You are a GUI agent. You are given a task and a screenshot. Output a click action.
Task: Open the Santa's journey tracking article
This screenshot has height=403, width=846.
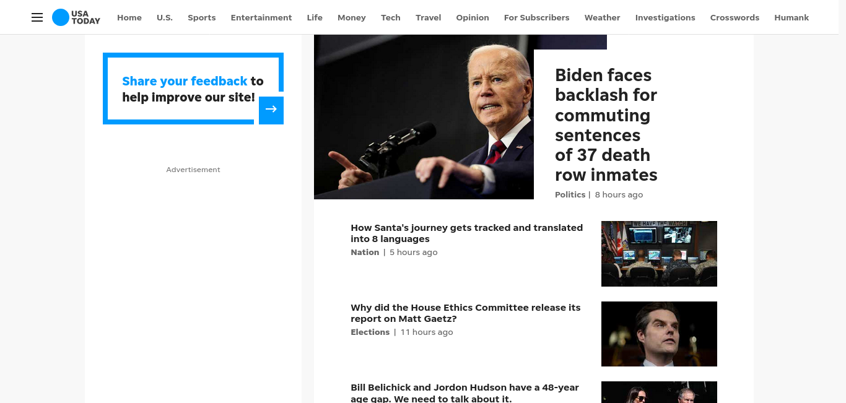pyautogui.click(x=467, y=233)
